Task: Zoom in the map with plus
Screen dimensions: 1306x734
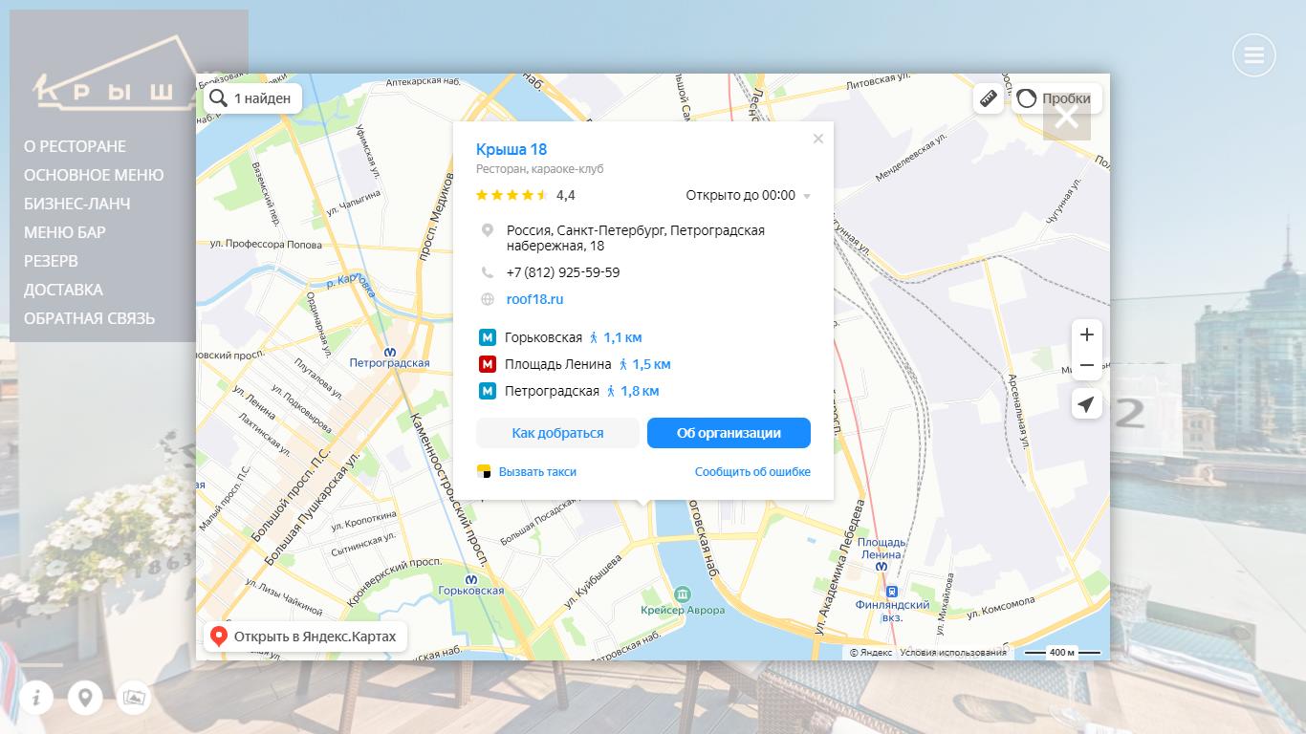Action: click(1086, 335)
